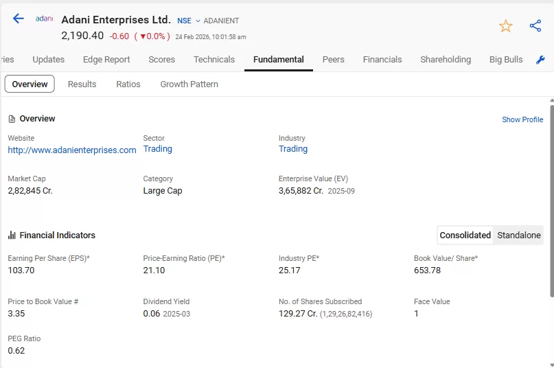Open the wrench settings icon
This screenshot has width=554, height=368.
pos(540,60)
